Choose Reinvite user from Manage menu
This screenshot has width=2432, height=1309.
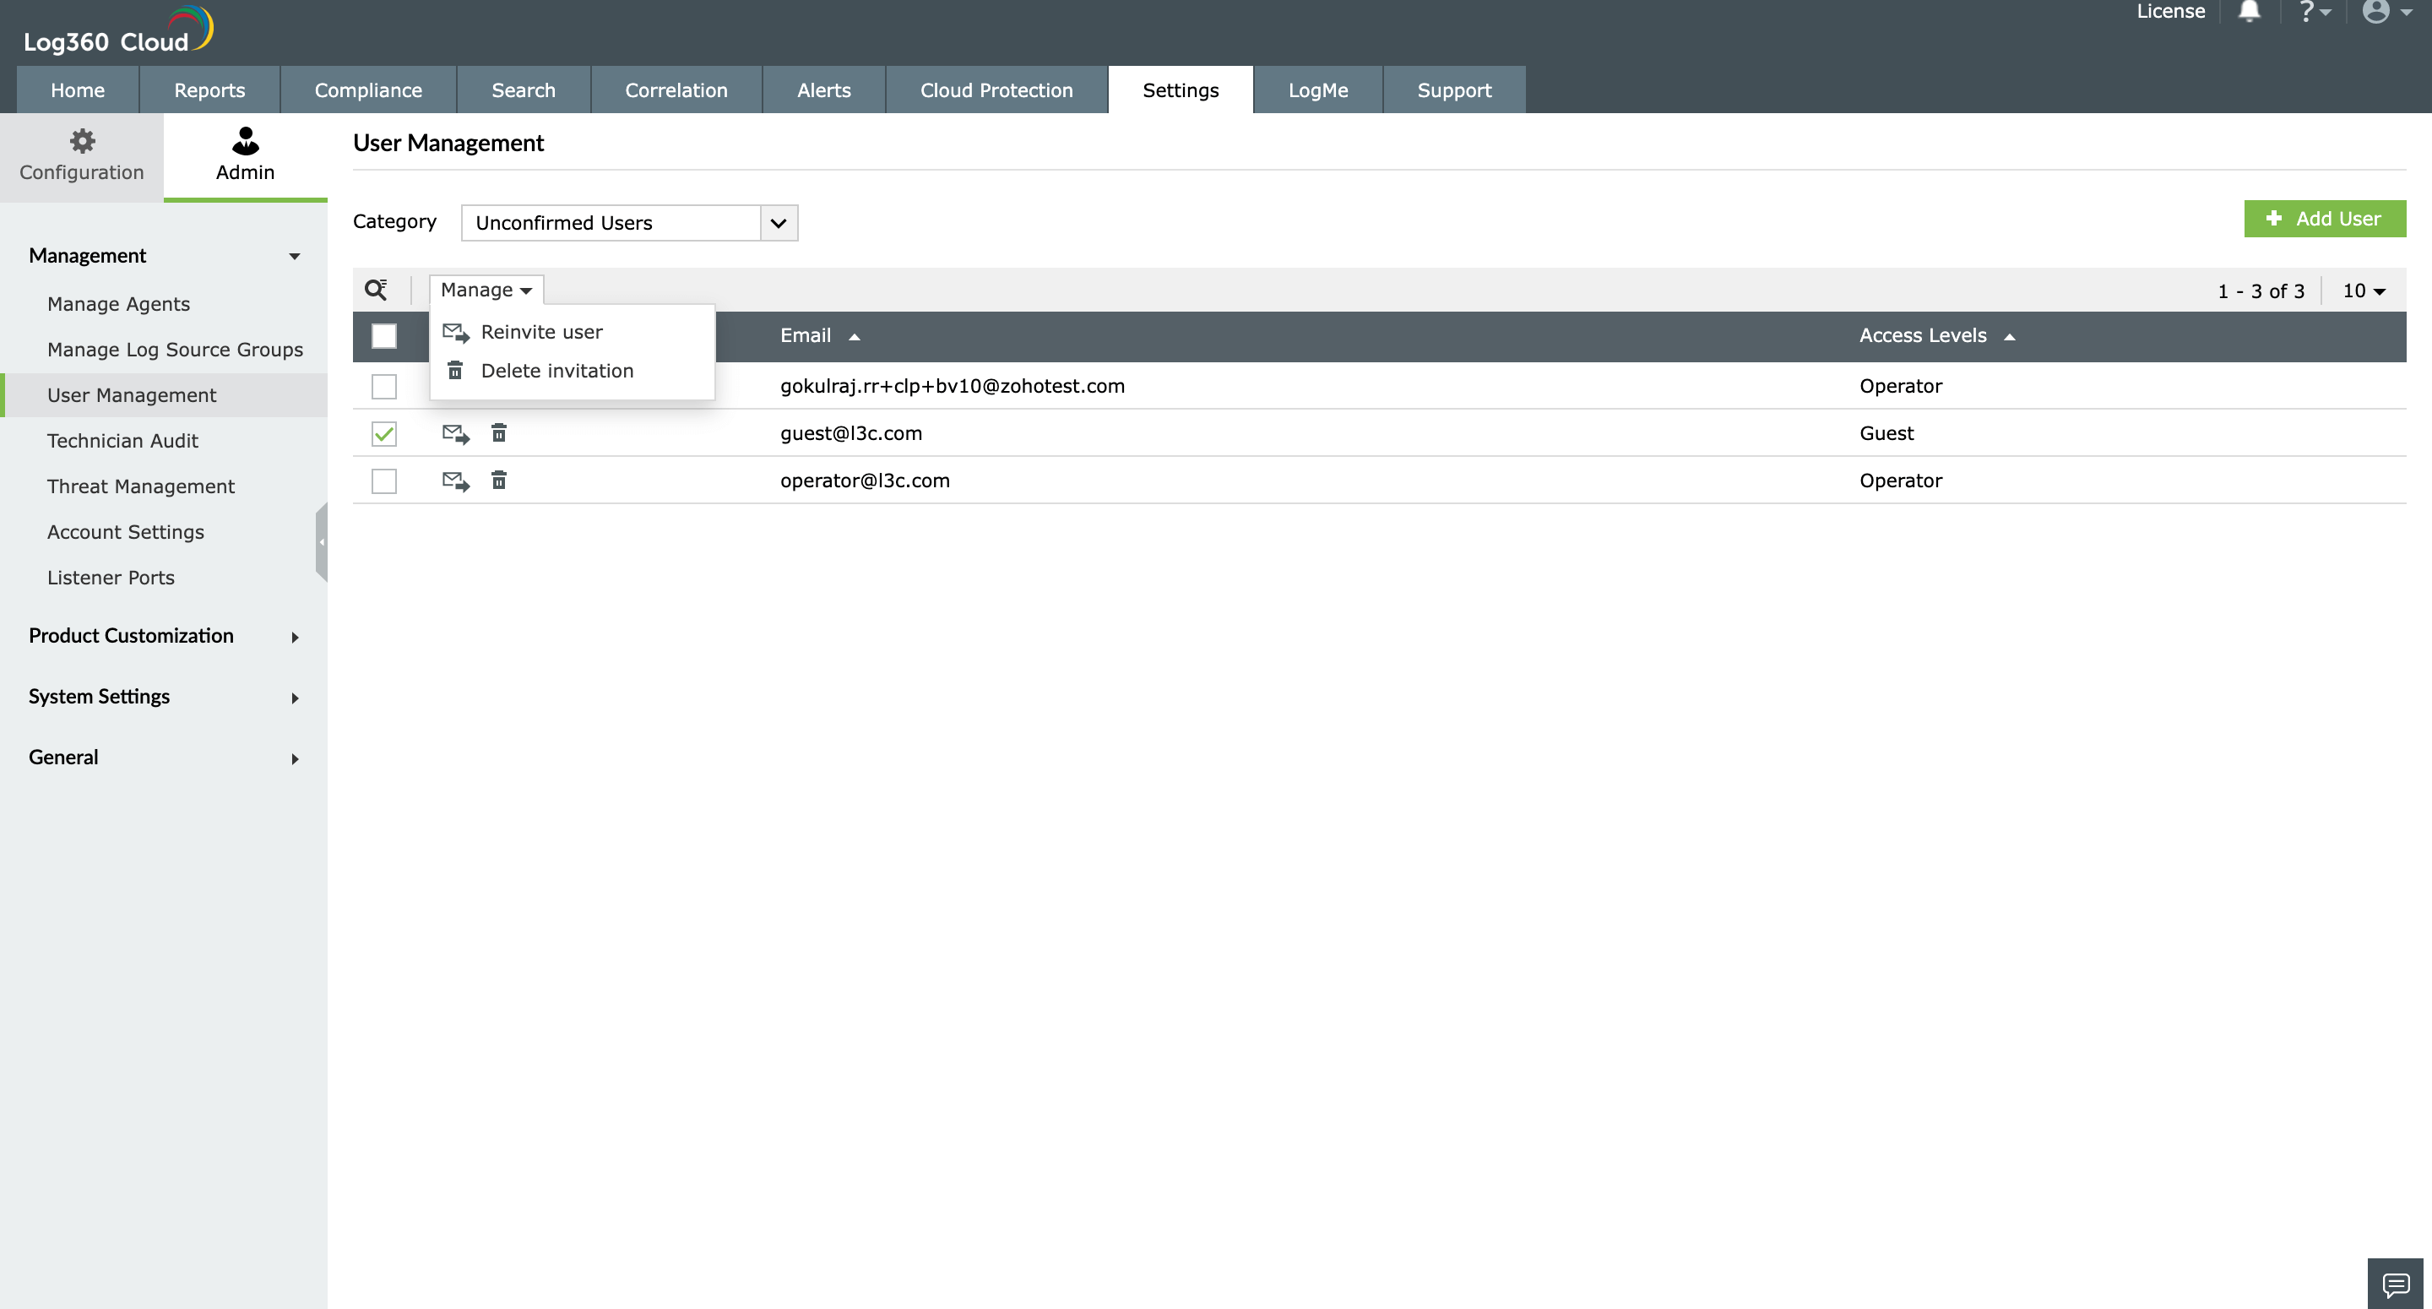[x=542, y=333]
